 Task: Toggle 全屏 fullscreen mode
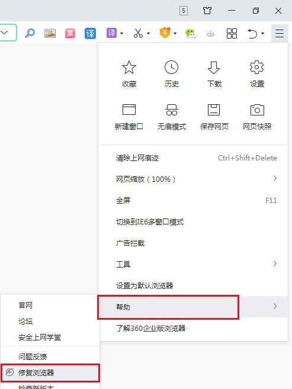(193, 200)
